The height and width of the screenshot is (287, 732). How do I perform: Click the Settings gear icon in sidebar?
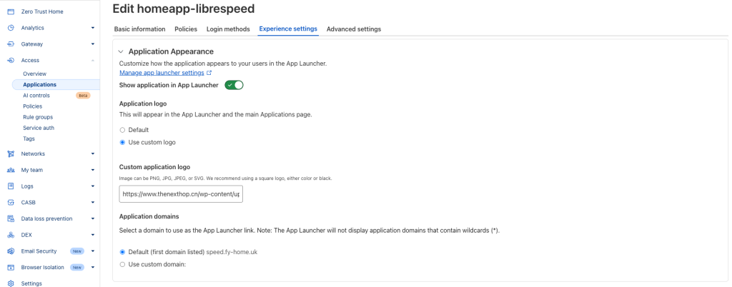point(11,283)
